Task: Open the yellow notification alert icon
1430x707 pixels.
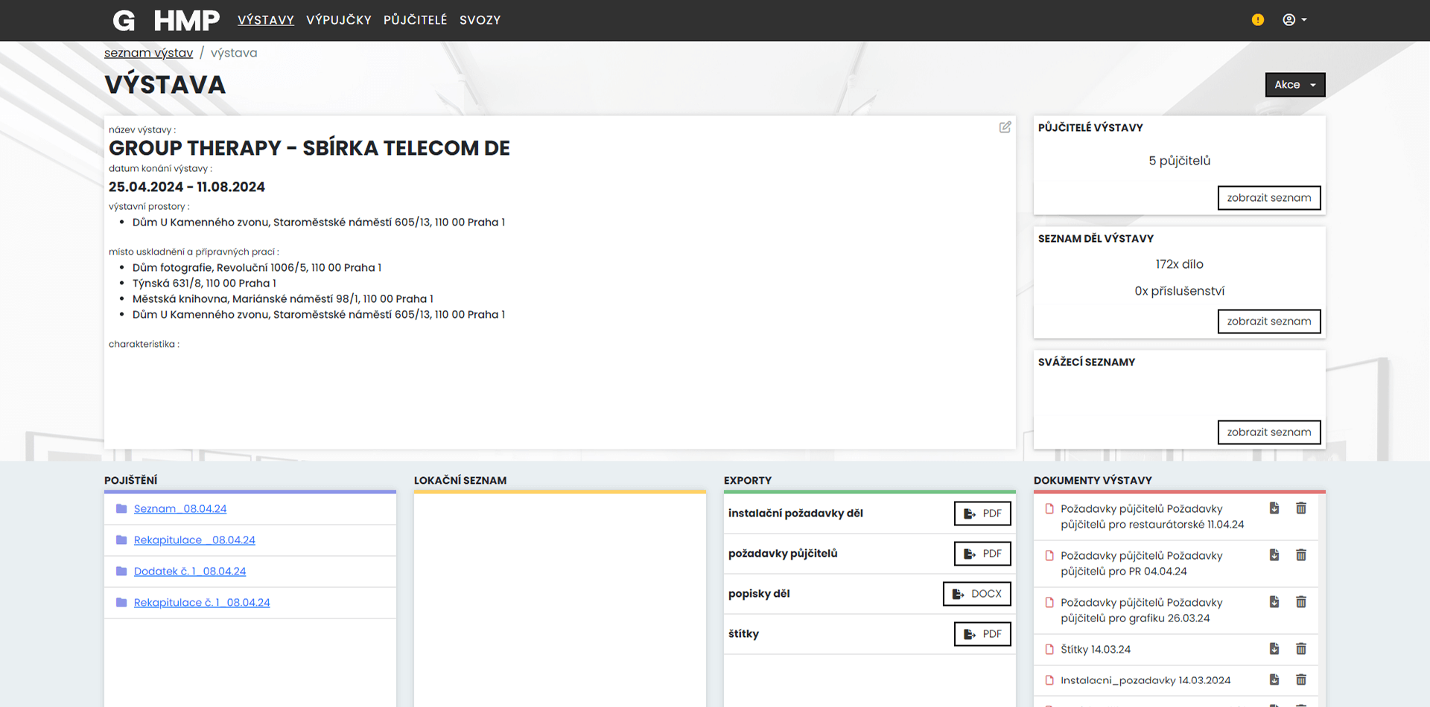Action: (x=1258, y=19)
